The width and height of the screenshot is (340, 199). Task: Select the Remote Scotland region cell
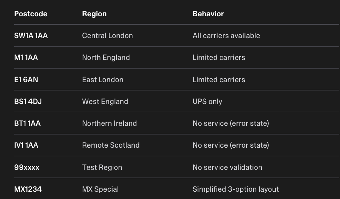coord(111,145)
